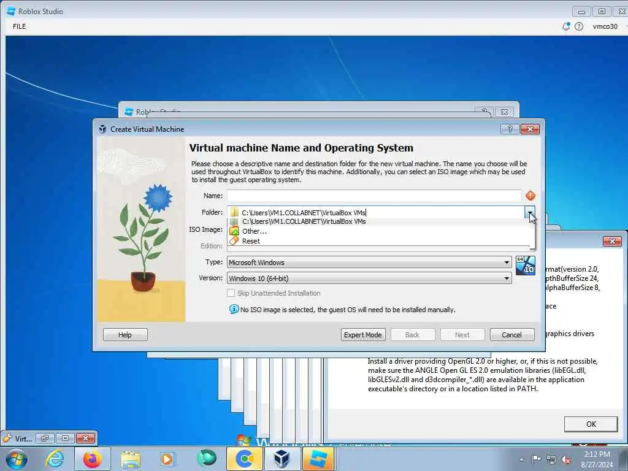The width and height of the screenshot is (628, 471).
Task: Click Cancel in Create Virtual Machine dialog
Action: coord(512,334)
